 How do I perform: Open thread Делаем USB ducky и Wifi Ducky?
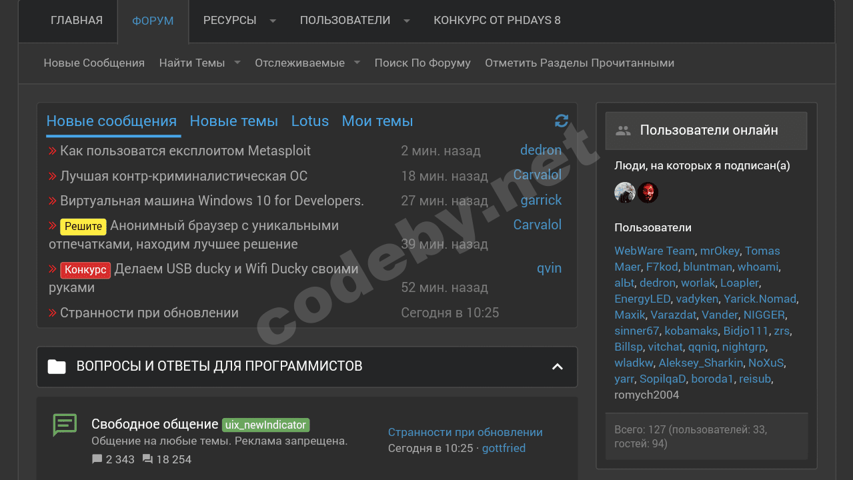point(203,278)
